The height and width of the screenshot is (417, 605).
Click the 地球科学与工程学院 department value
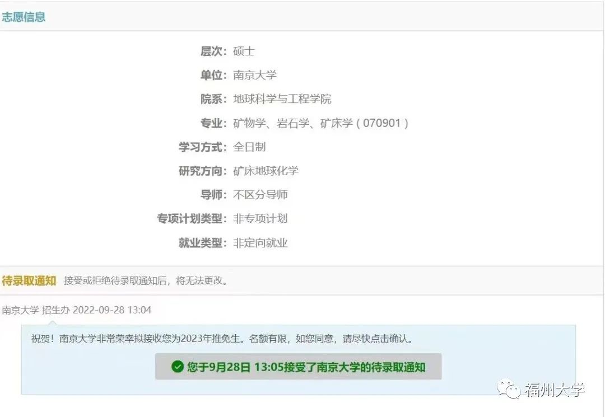[282, 99]
